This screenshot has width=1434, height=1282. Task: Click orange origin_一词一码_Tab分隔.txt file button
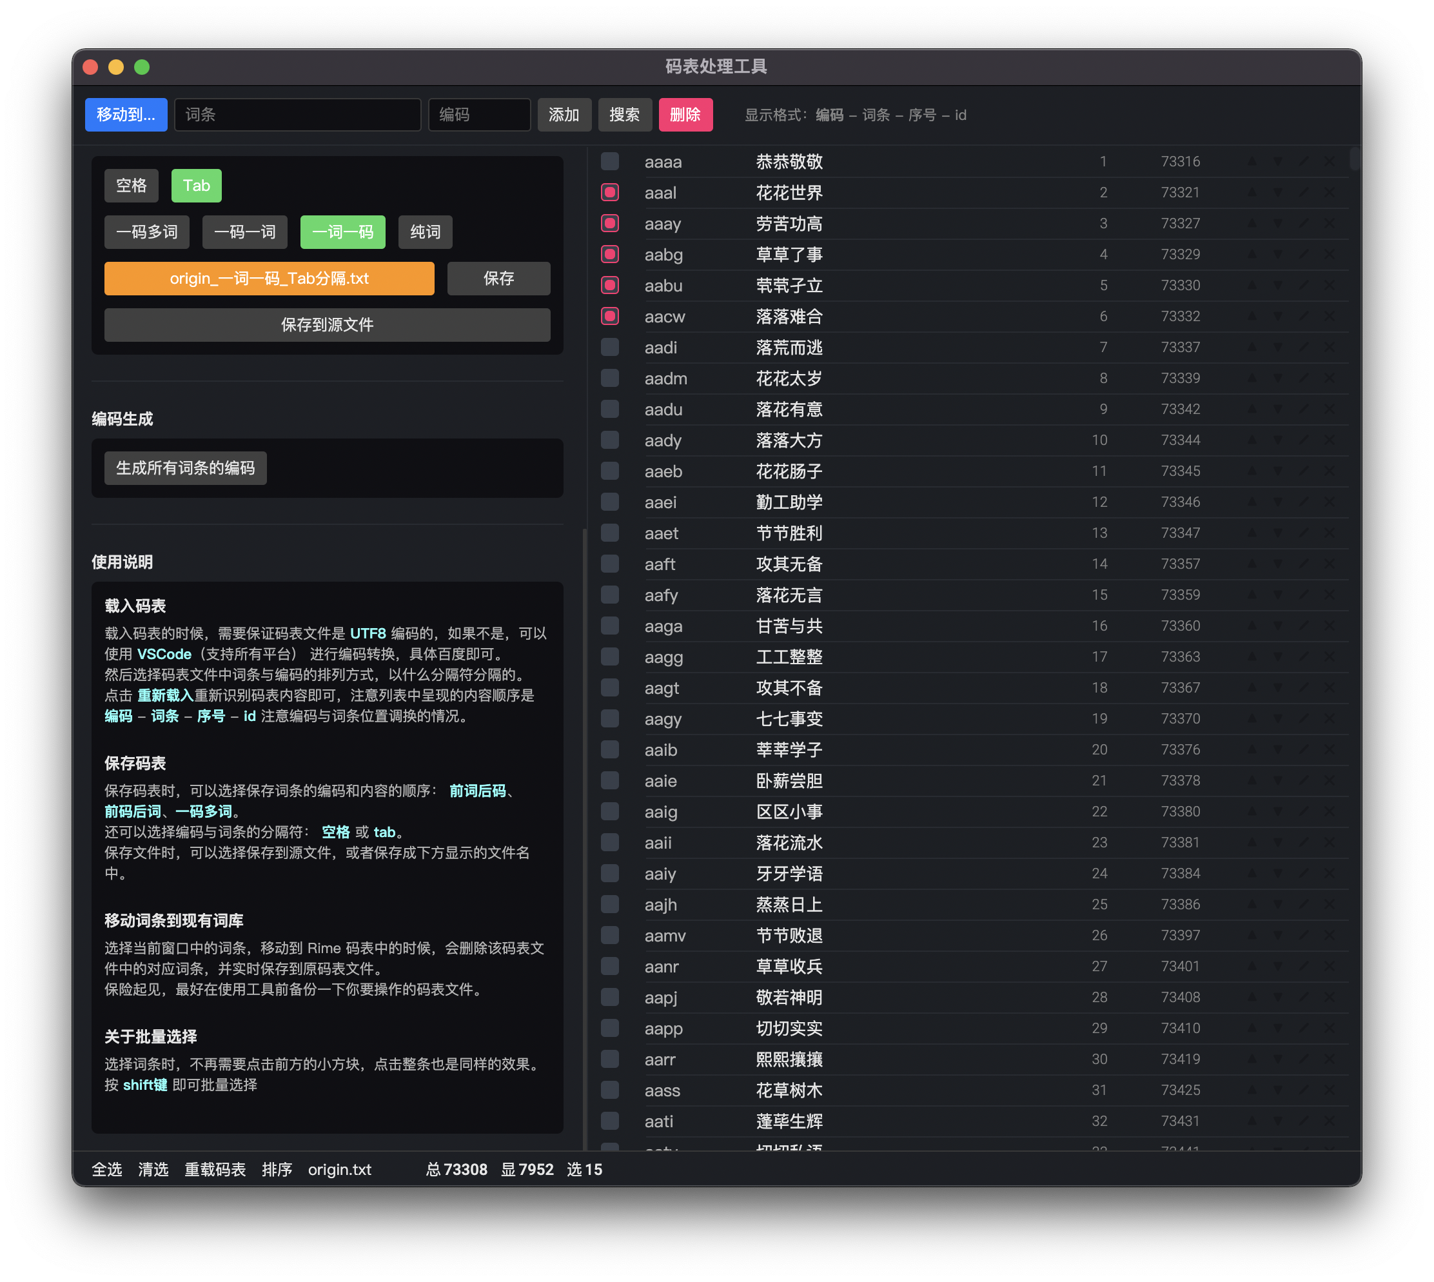tap(269, 278)
